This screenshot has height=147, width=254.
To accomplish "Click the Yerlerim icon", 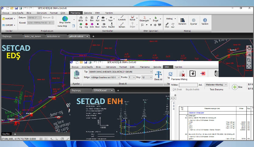I will pyautogui.click(x=182, y=21).
